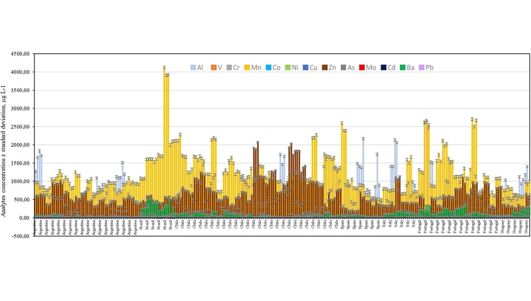Click the V legend color swatch
Screen dimensions: 531x301
pos(213,68)
